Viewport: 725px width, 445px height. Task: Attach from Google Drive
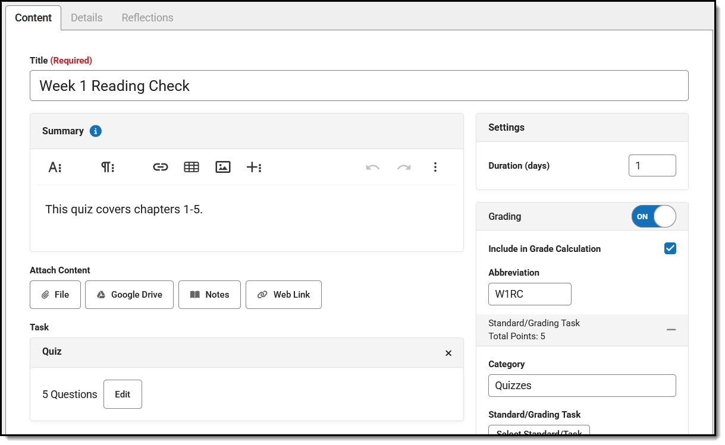(129, 295)
